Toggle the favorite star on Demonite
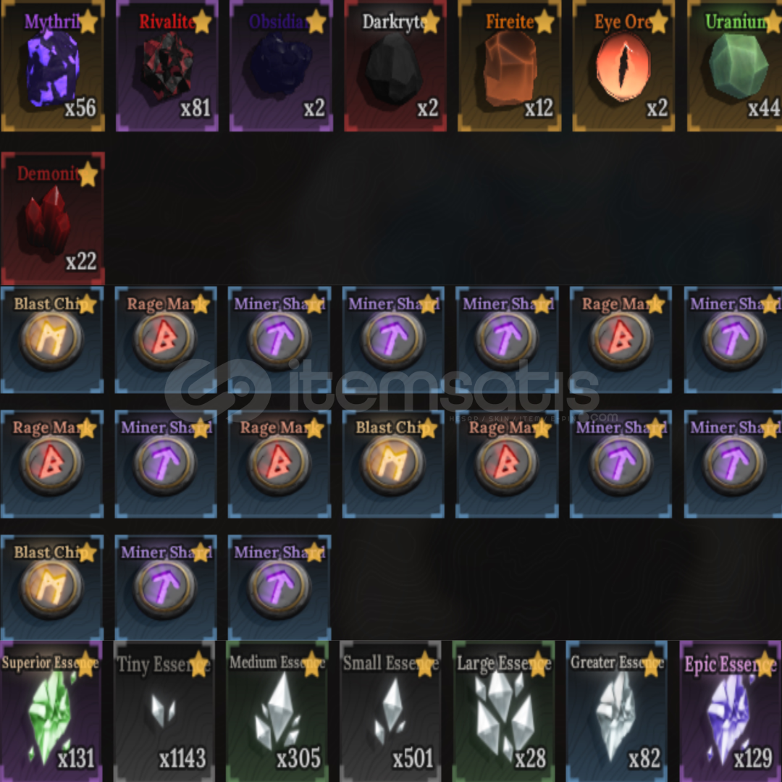 pos(88,175)
